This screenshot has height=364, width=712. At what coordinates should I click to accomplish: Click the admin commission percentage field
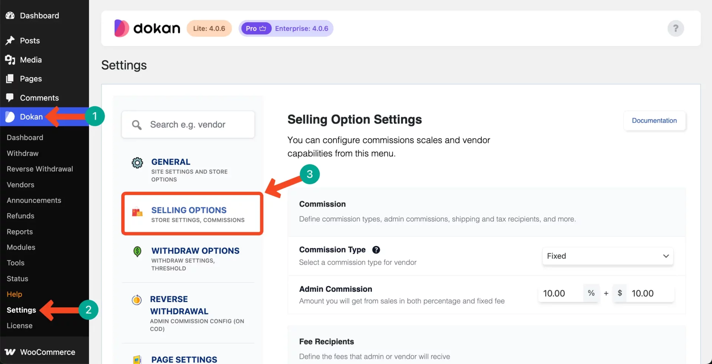pyautogui.click(x=560, y=293)
